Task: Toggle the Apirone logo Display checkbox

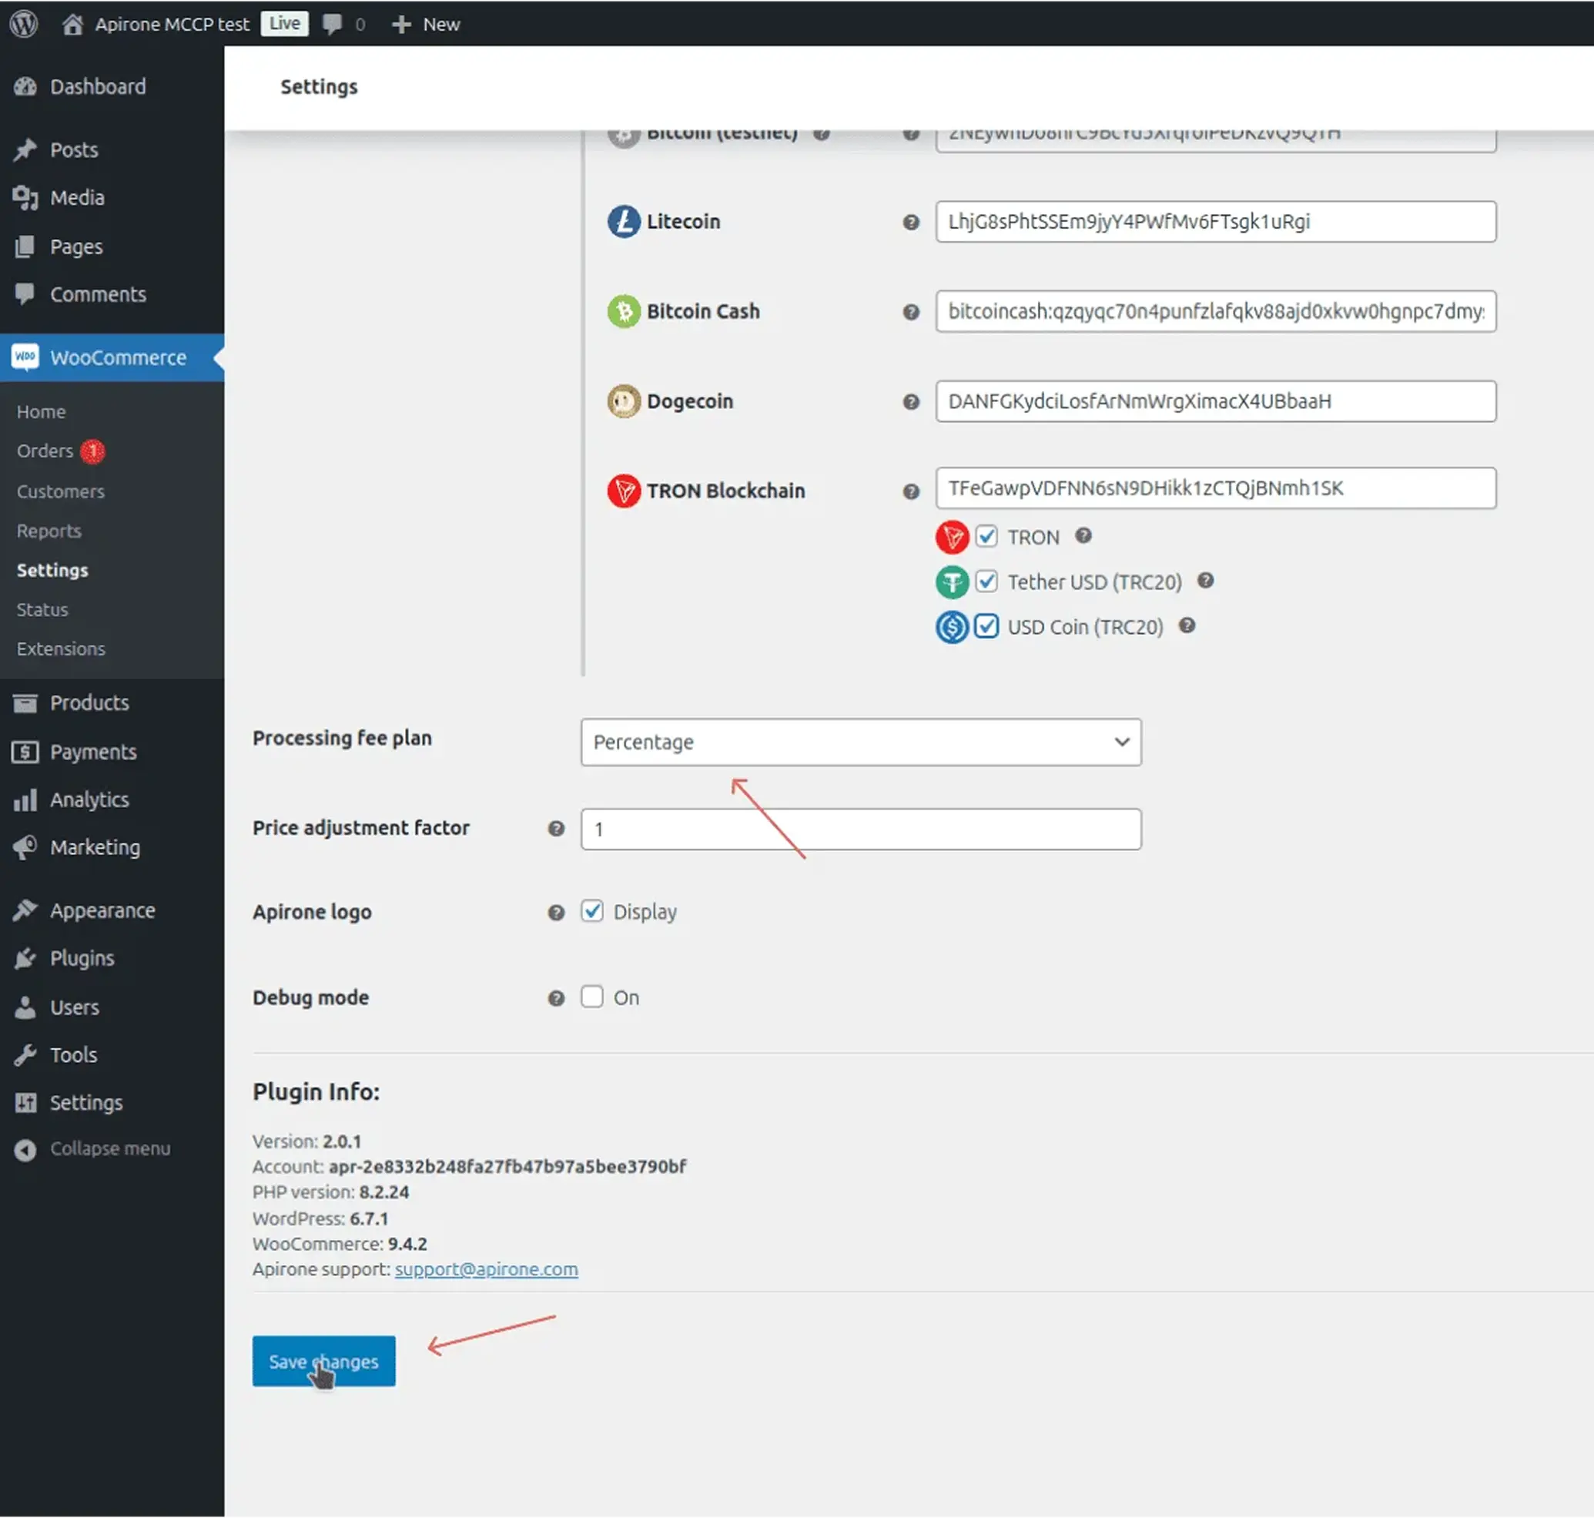Action: tap(592, 911)
